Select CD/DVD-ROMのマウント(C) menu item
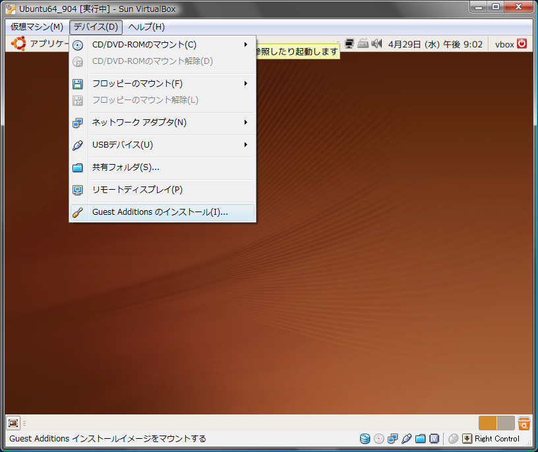Image resolution: width=538 pixels, height=452 pixels. coord(162,45)
